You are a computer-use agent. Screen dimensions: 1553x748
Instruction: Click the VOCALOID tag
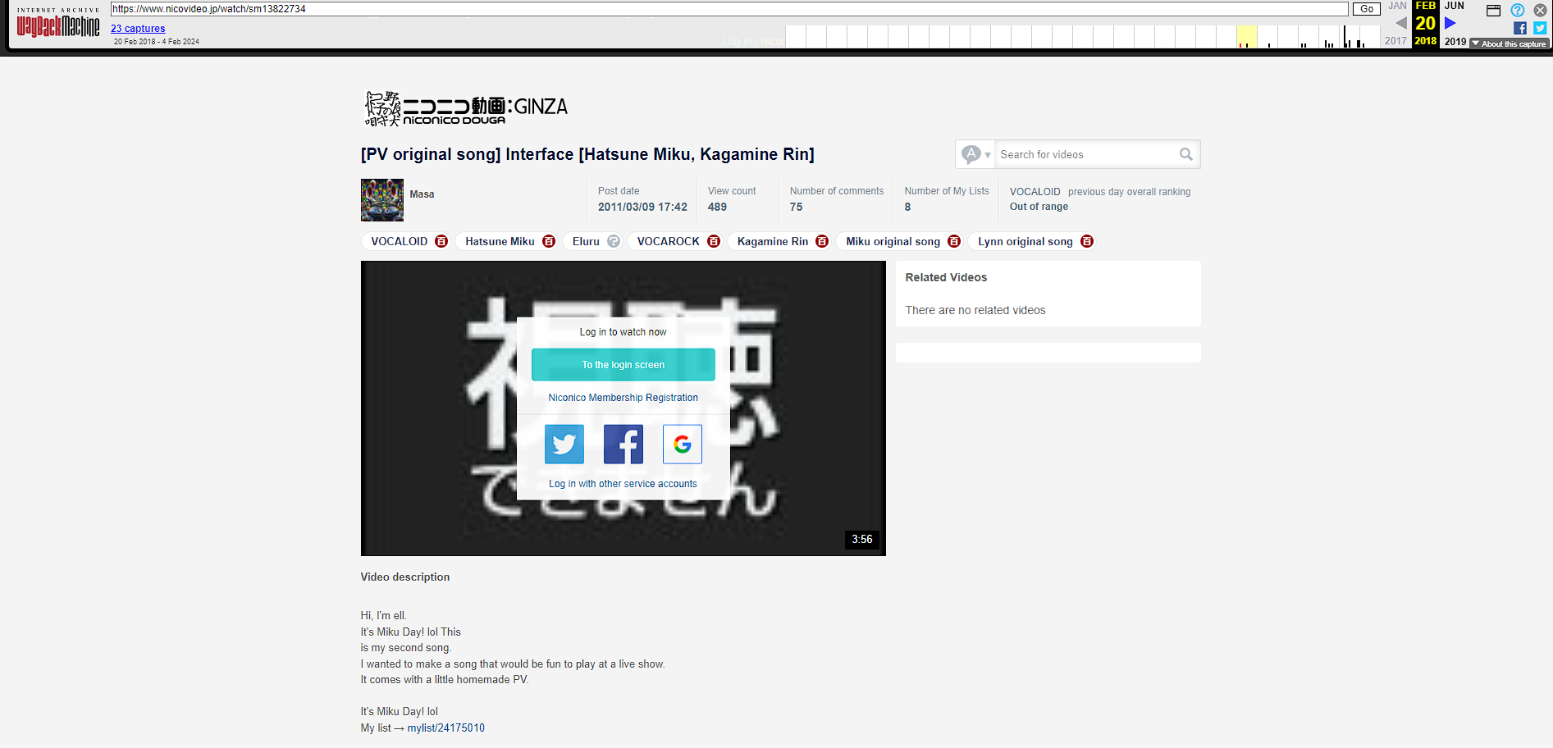pyautogui.click(x=399, y=241)
